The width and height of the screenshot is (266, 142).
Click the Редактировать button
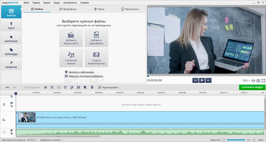(108, 87)
